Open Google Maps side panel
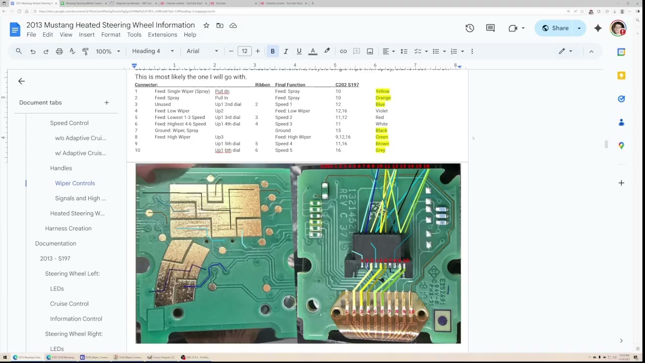The width and height of the screenshot is (645, 363). [x=621, y=146]
